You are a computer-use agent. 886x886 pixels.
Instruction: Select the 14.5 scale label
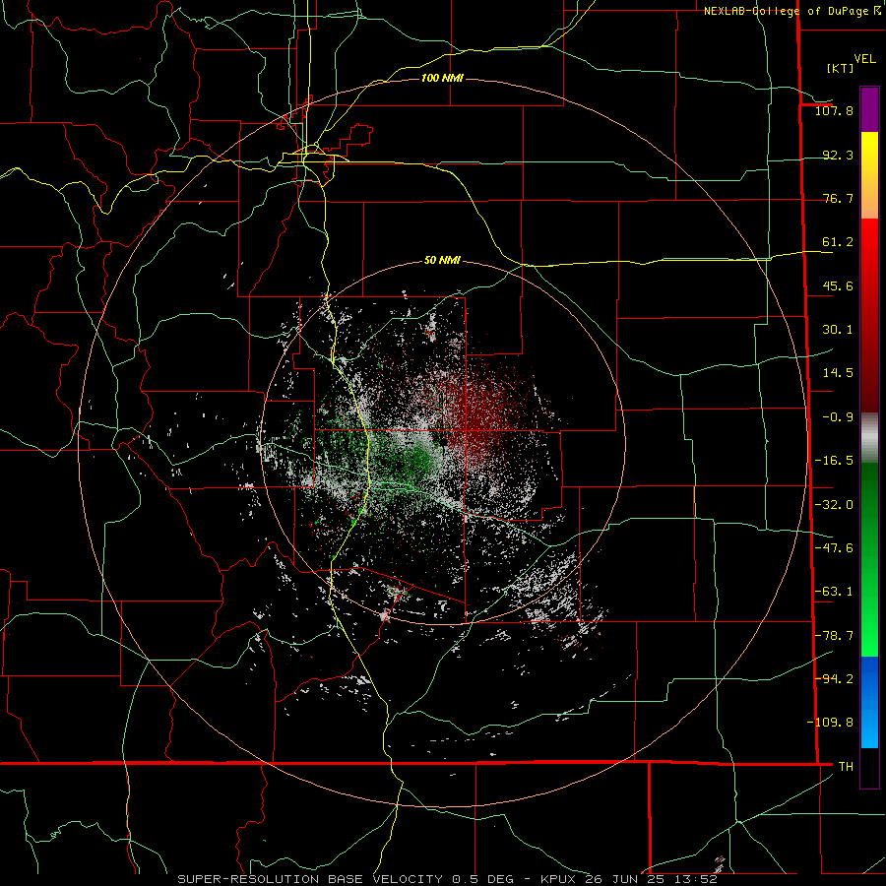(x=838, y=373)
